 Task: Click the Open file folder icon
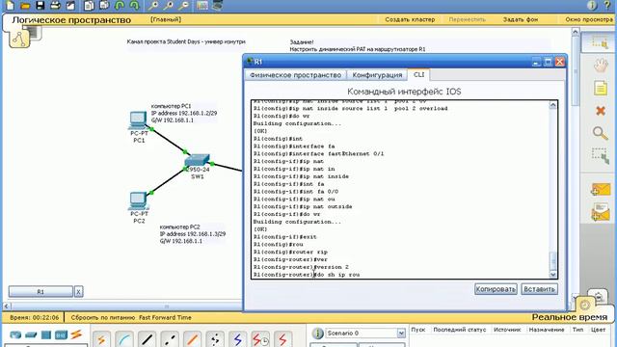pos(25,5)
